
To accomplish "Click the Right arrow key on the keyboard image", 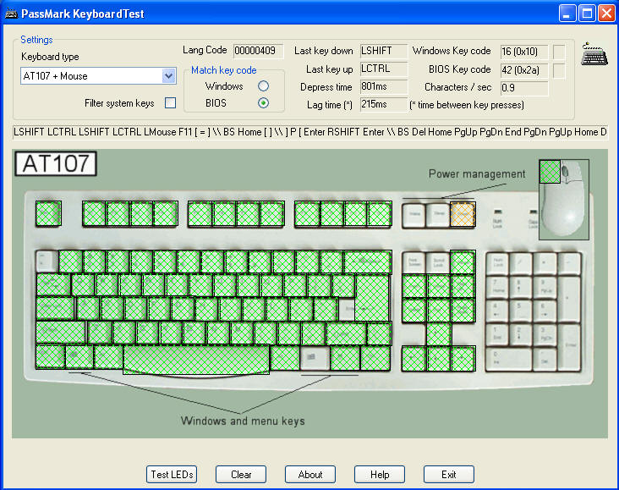I will (463, 359).
